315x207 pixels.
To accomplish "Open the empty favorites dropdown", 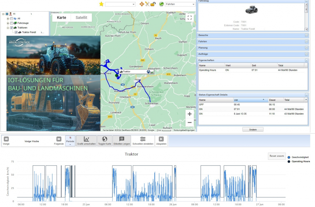I will pos(120,4).
